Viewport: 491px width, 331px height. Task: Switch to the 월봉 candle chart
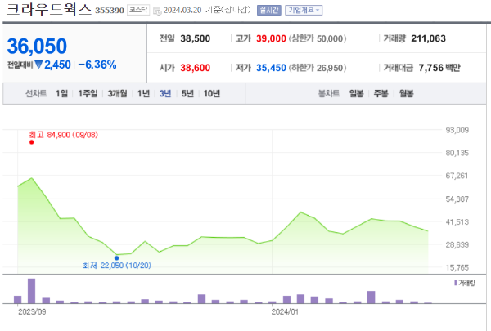click(x=406, y=93)
